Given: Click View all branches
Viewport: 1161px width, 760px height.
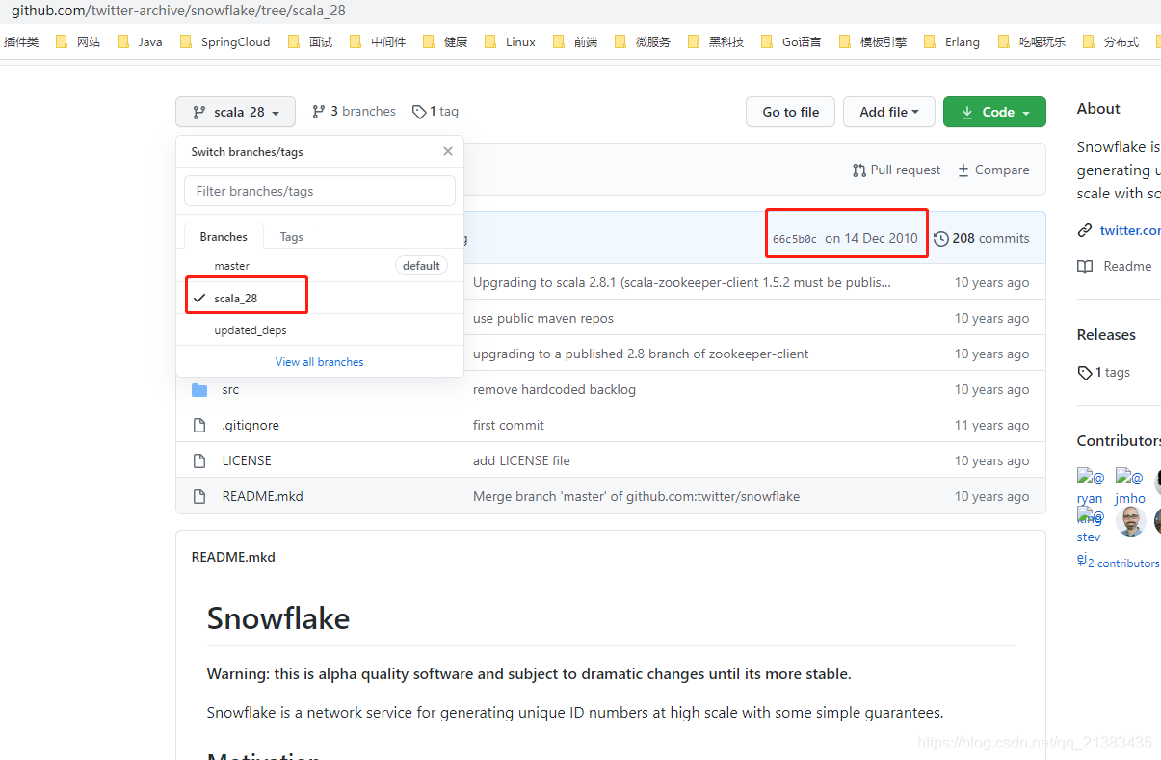Looking at the screenshot, I should coord(320,362).
